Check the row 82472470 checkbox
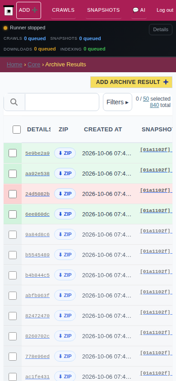 coord(13,316)
